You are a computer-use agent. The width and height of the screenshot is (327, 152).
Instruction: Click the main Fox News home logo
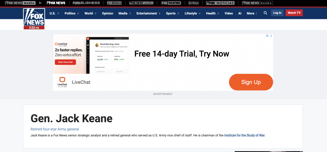pos(34,17)
